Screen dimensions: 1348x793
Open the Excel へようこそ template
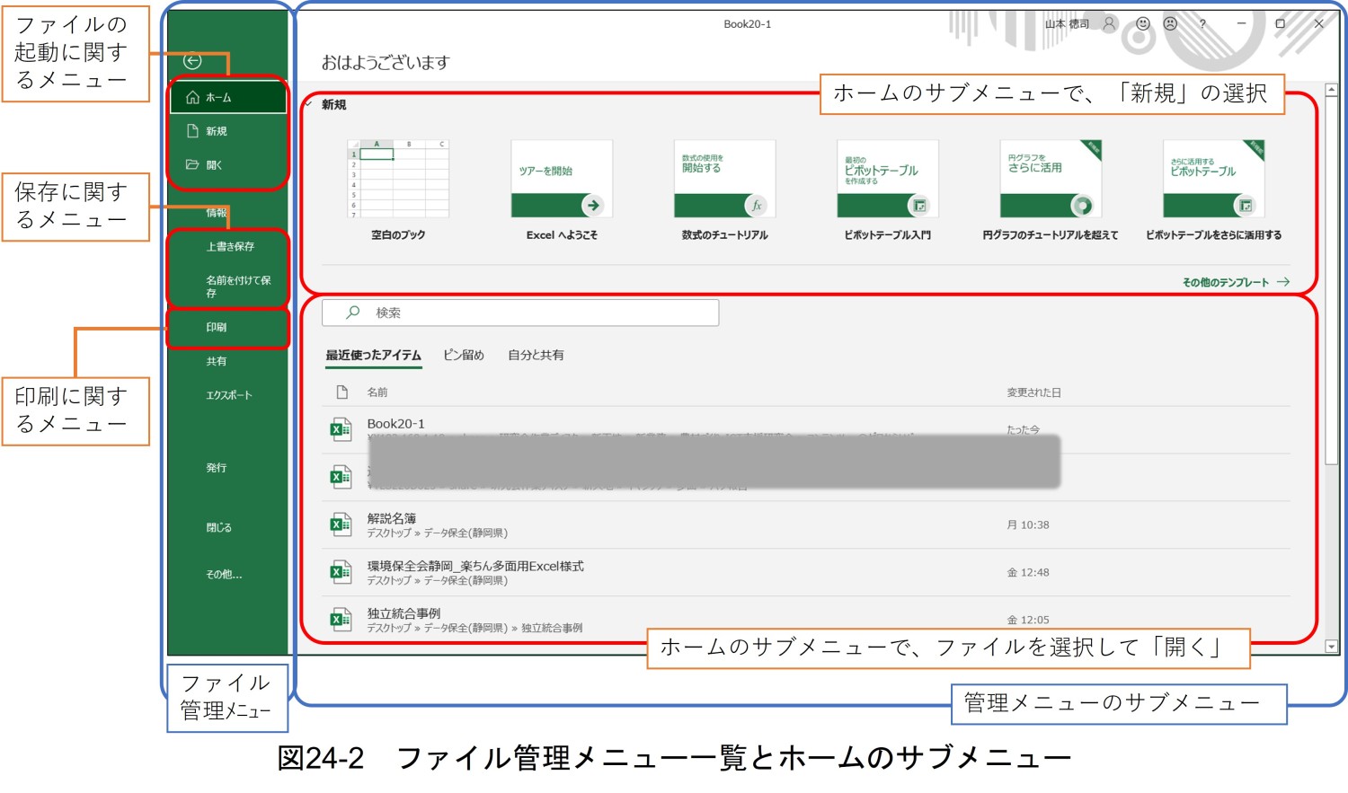point(562,179)
